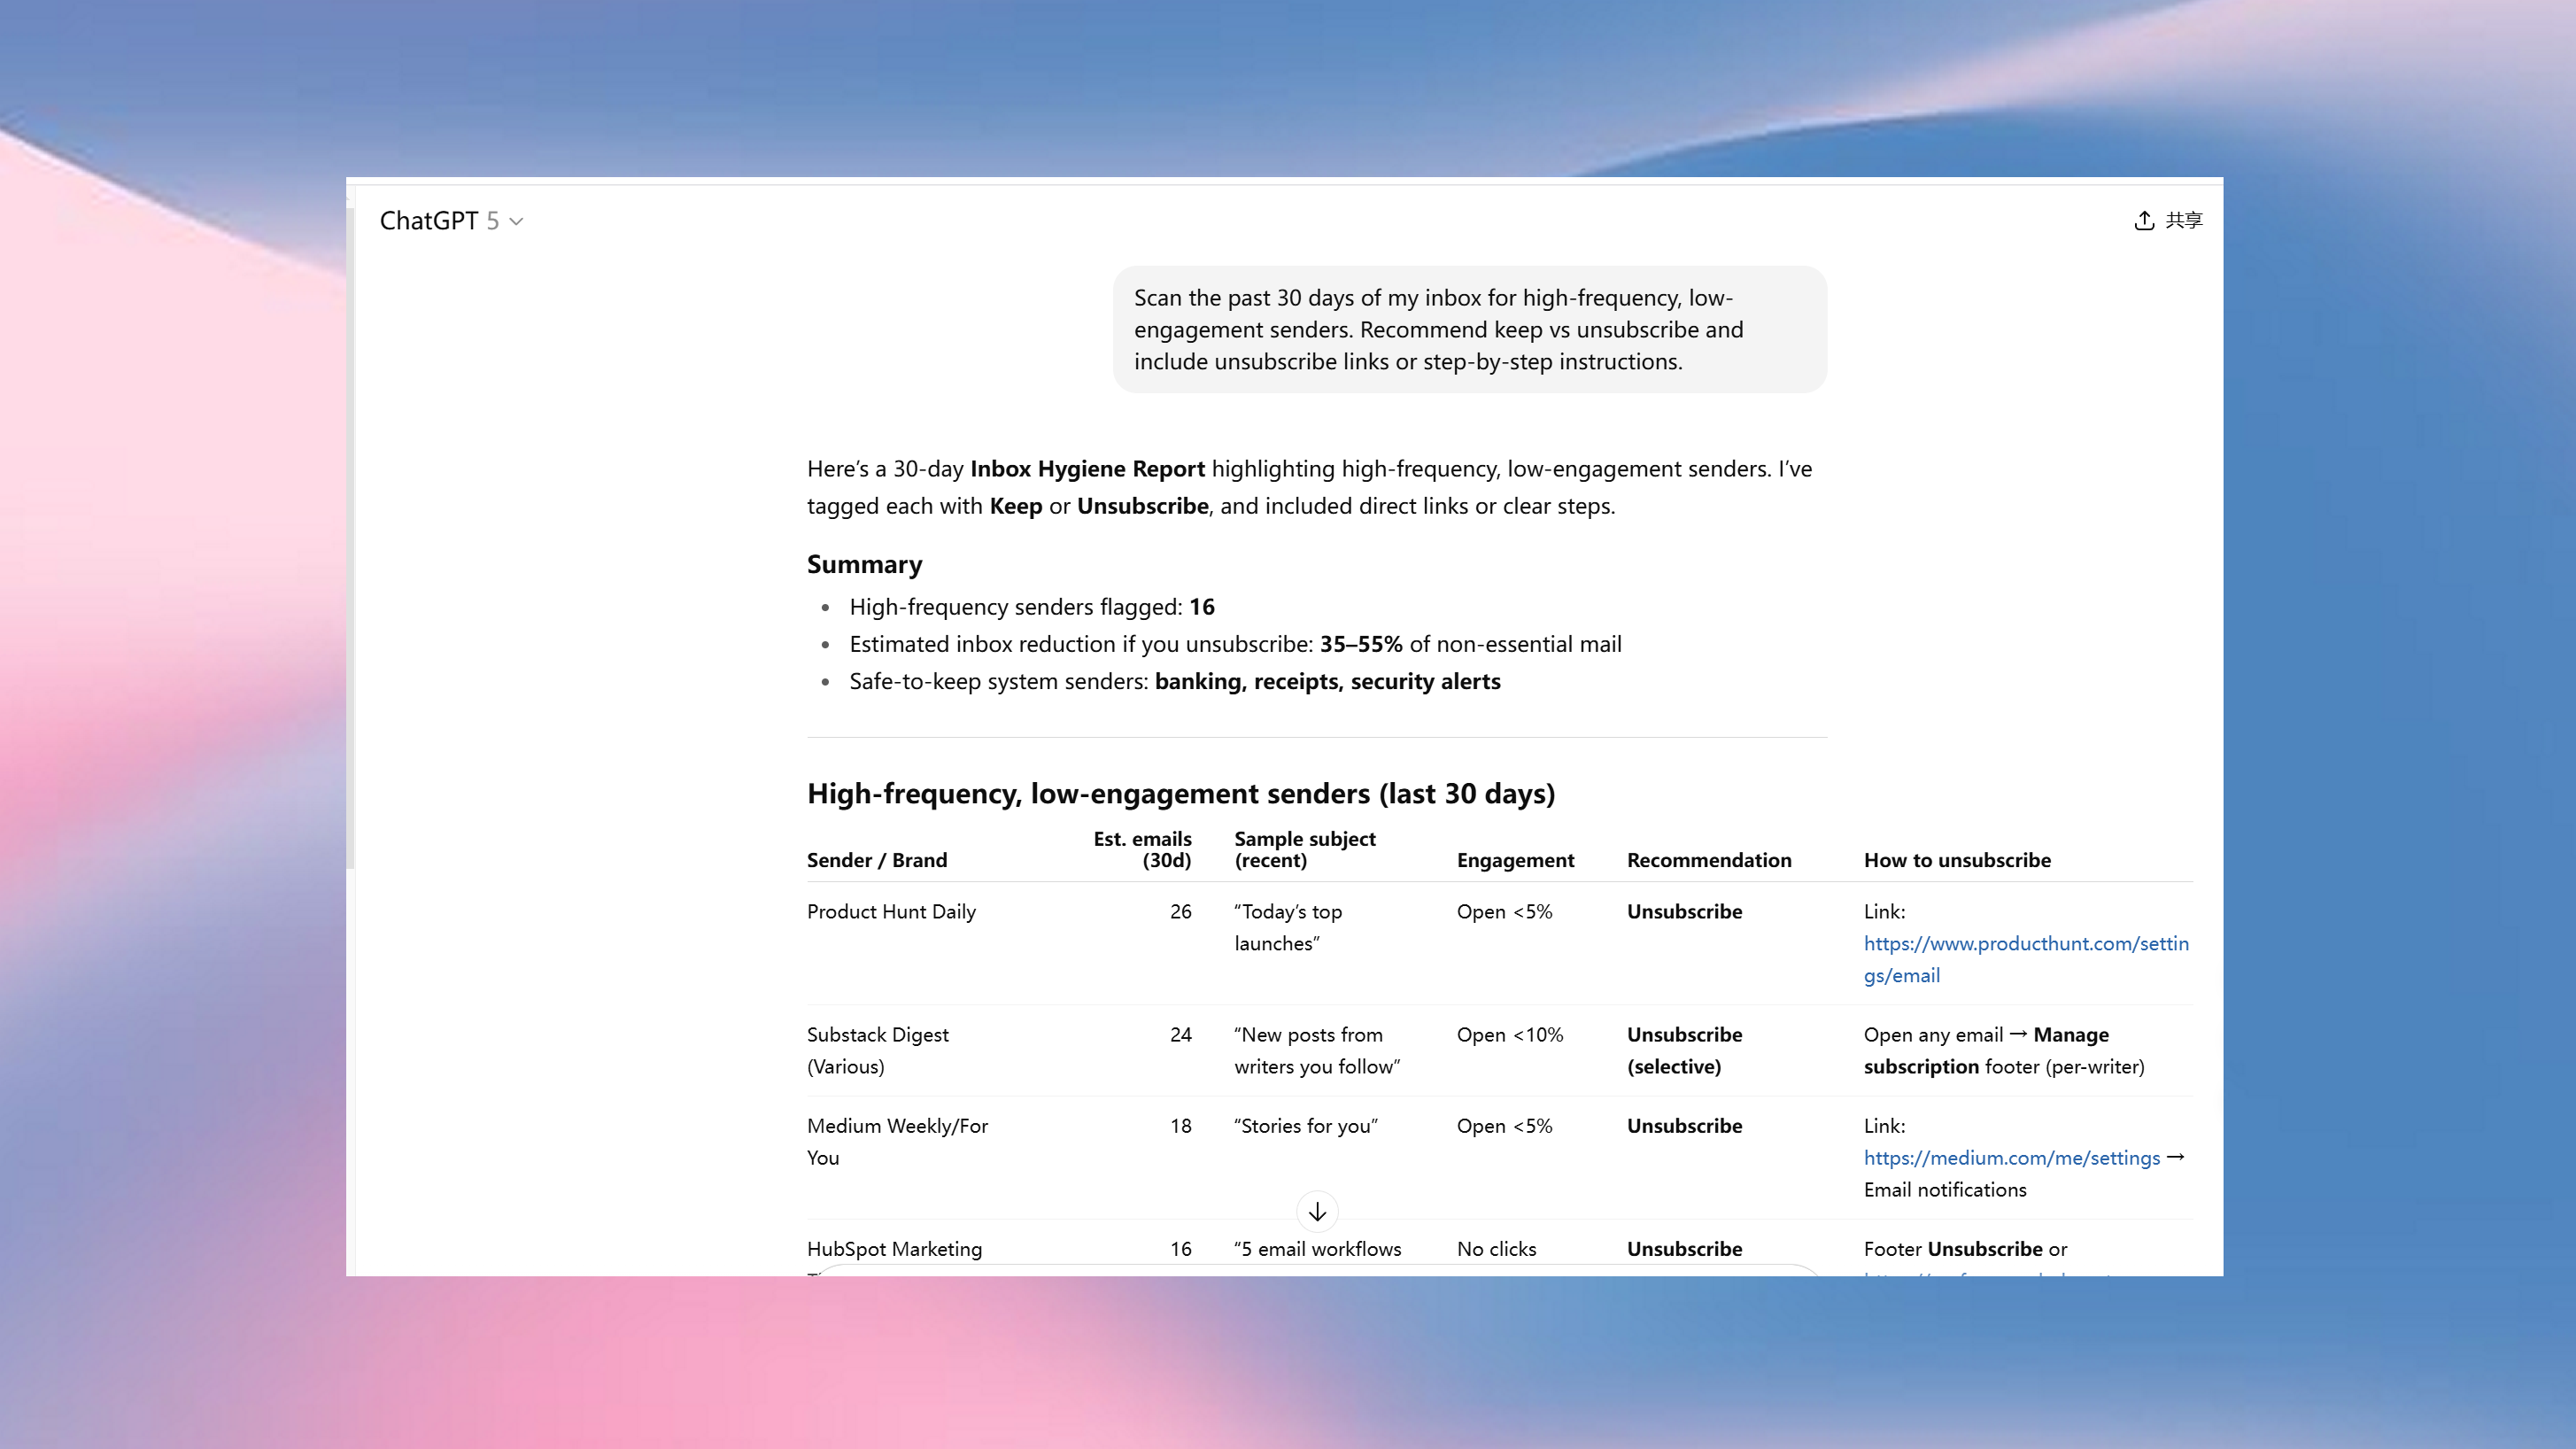Click "High-frequency senders flagged: 16" bullet

tap(1031, 607)
